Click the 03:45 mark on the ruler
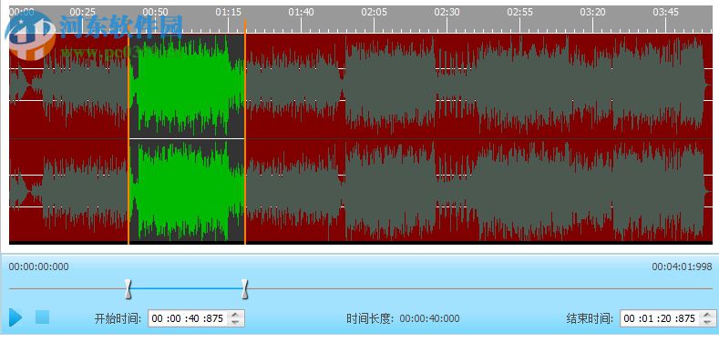Screen dimensions: 719x342 (x=666, y=13)
